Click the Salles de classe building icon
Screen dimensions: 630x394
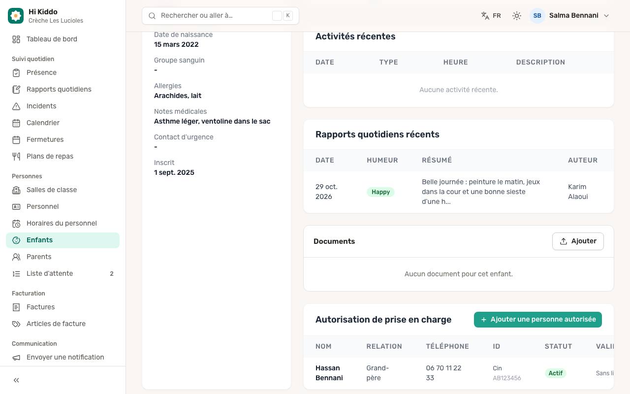coord(16,190)
